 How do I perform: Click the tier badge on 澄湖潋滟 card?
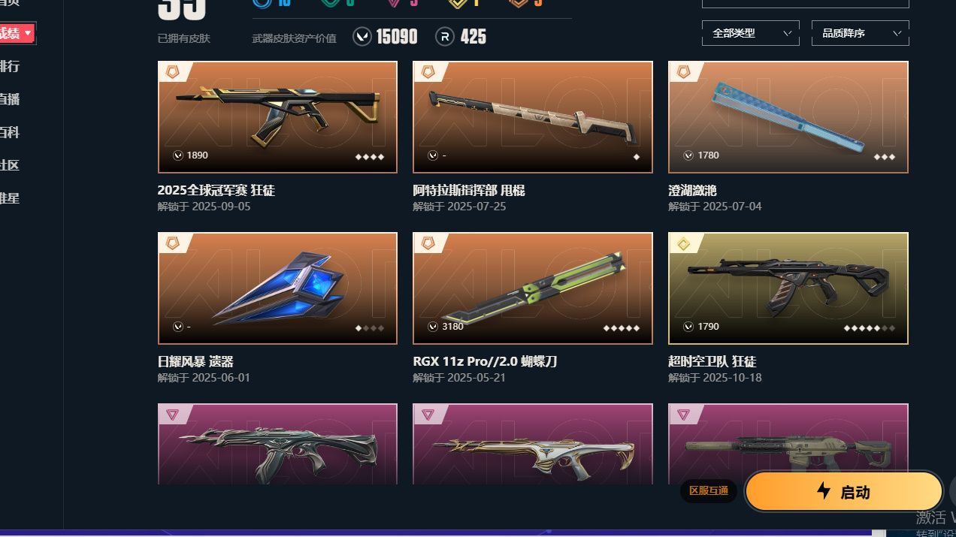(x=684, y=72)
